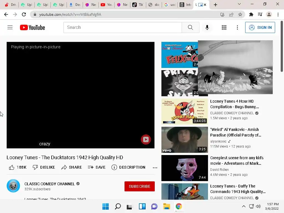Open Looney Tunes 4 Hour HD thumbnail
The height and width of the screenshot is (213, 284).
[x=184, y=111]
